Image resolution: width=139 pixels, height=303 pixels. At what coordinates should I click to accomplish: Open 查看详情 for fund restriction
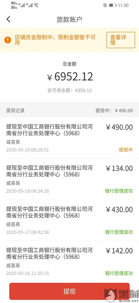point(121,40)
